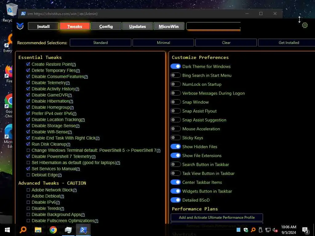Open the notification center icon
This screenshot has width=315, height=236.
pos(305,230)
